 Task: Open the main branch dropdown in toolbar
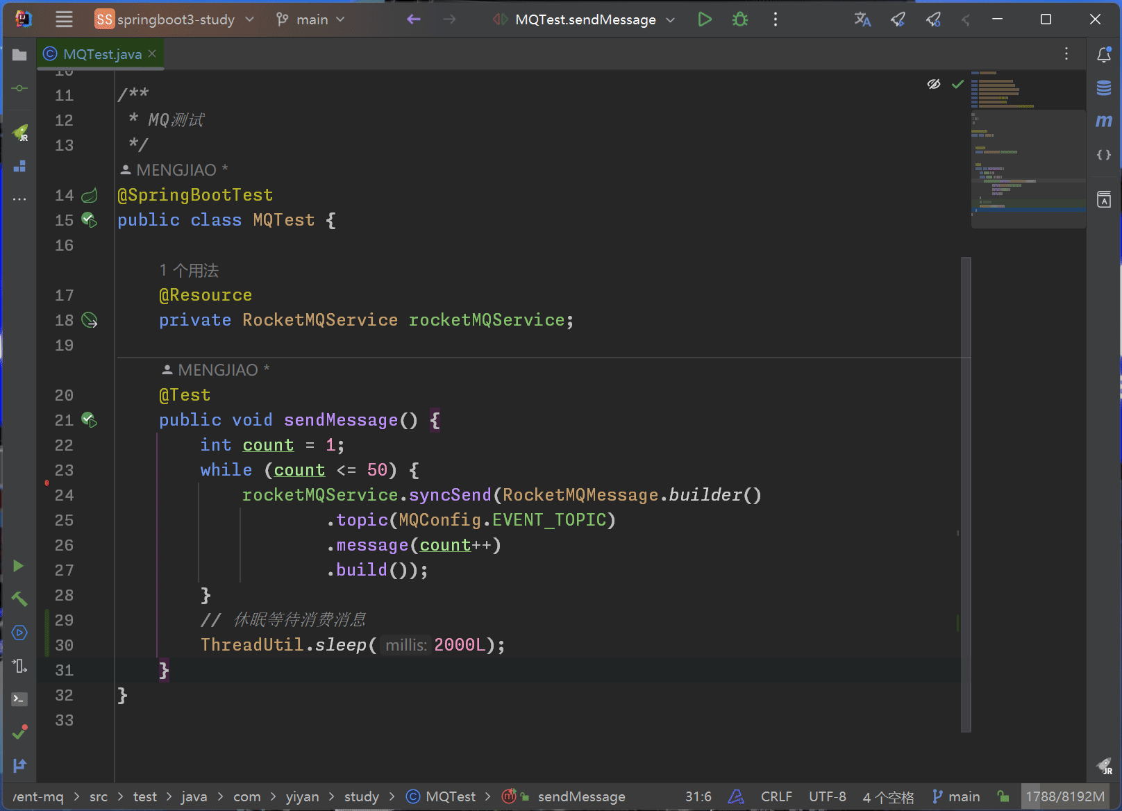coord(310,19)
